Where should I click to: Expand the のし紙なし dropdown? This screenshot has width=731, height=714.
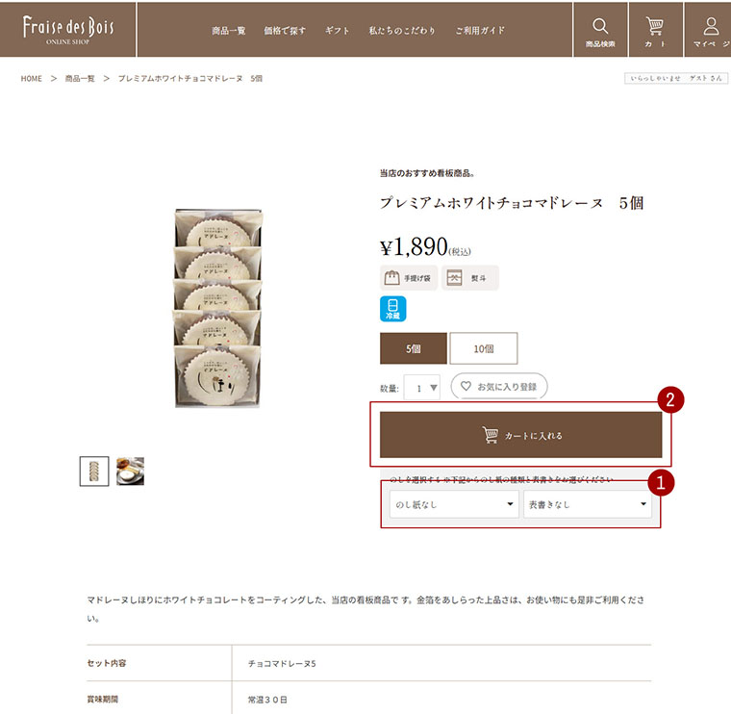[x=454, y=504]
